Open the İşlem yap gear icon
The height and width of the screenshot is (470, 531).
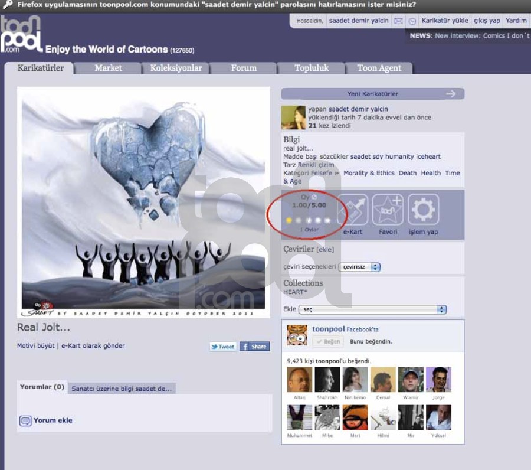click(x=423, y=210)
